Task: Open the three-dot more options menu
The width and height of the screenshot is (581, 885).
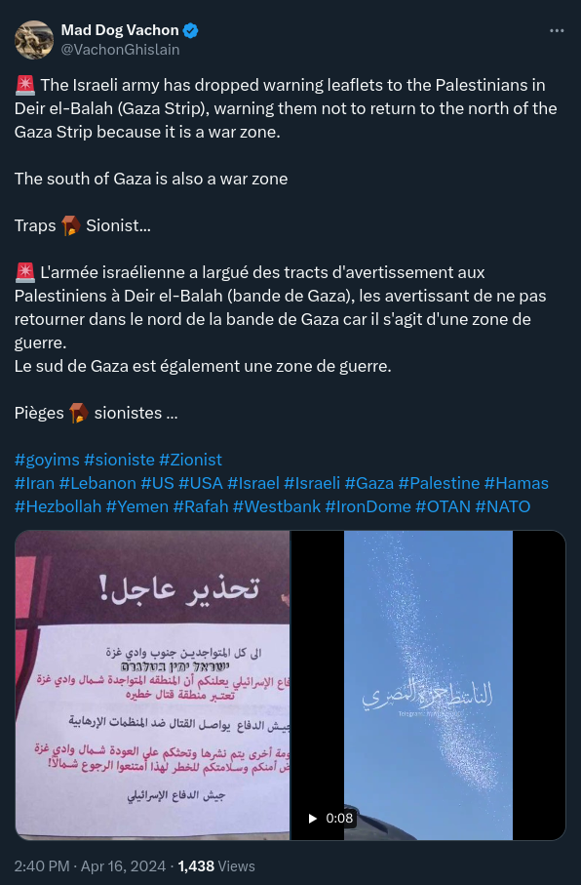Action: (x=557, y=30)
